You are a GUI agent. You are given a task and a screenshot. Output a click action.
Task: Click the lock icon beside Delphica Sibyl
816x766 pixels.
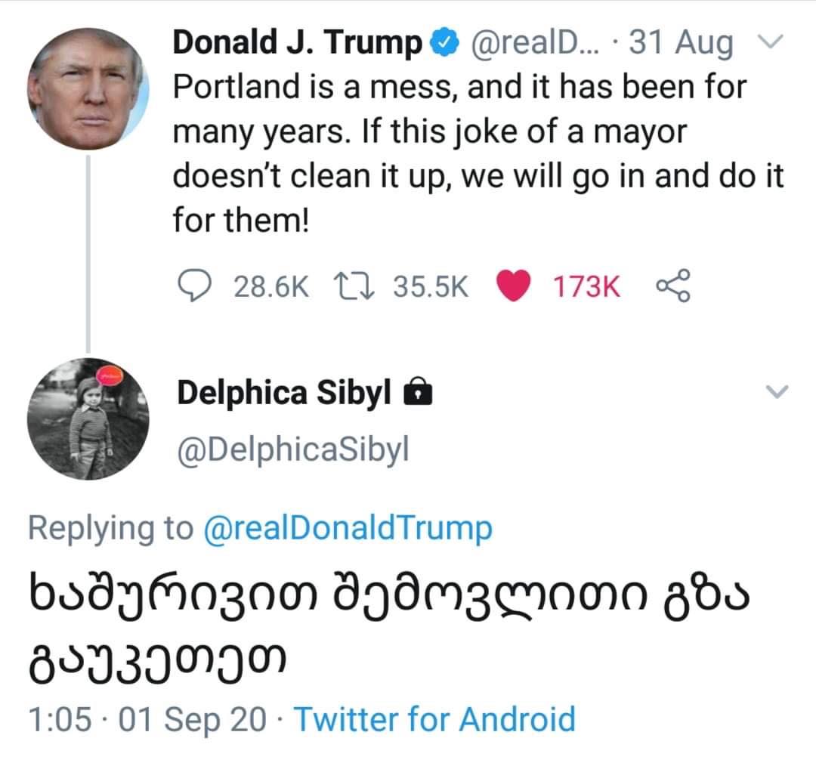tap(418, 393)
